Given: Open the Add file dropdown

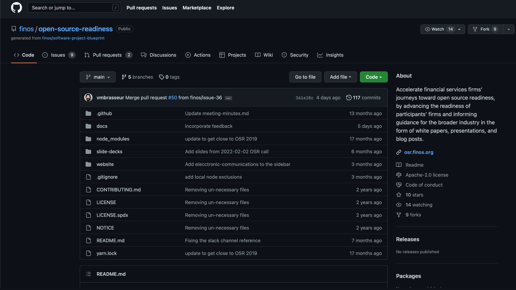Looking at the screenshot, I should 341,77.
